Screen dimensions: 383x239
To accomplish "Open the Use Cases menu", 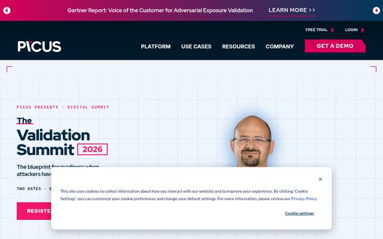I will (x=196, y=47).
